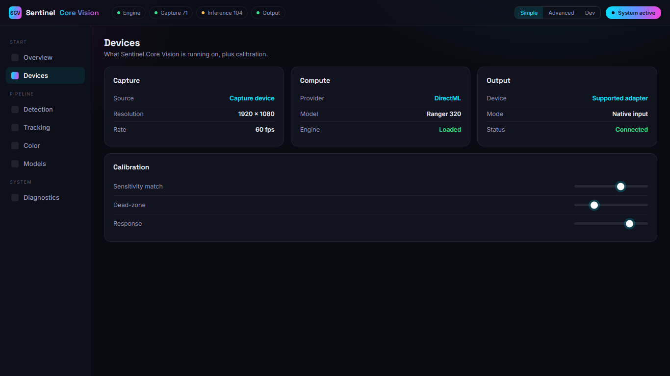
Task: Navigate to Models
Action: (45, 164)
